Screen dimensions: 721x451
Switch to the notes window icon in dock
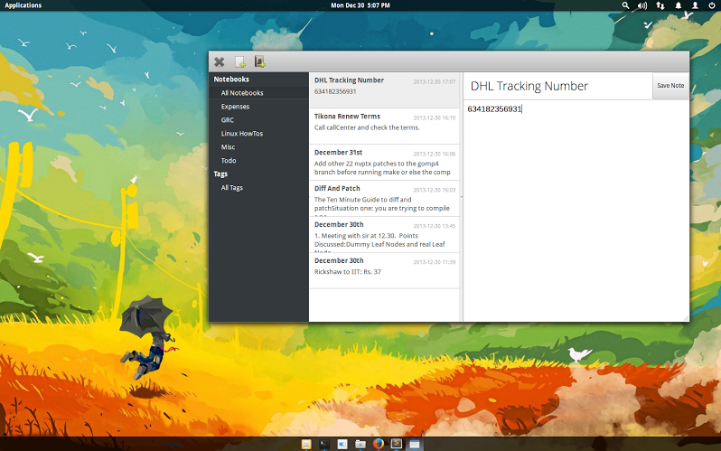[415, 444]
